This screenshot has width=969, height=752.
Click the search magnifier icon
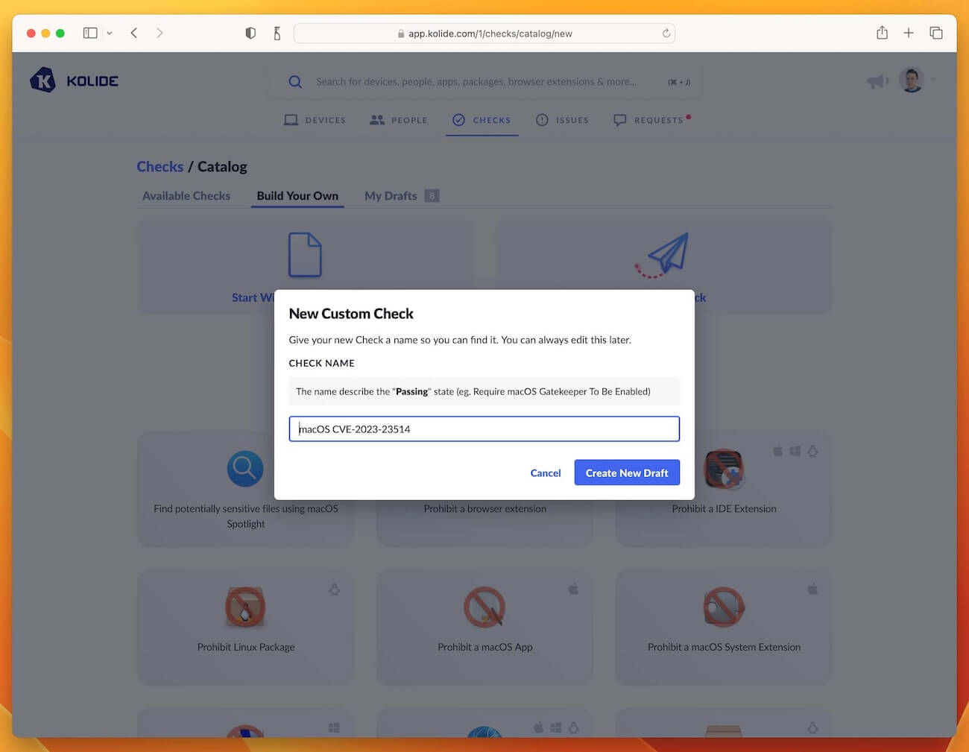pyautogui.click(x=295, y=81)
